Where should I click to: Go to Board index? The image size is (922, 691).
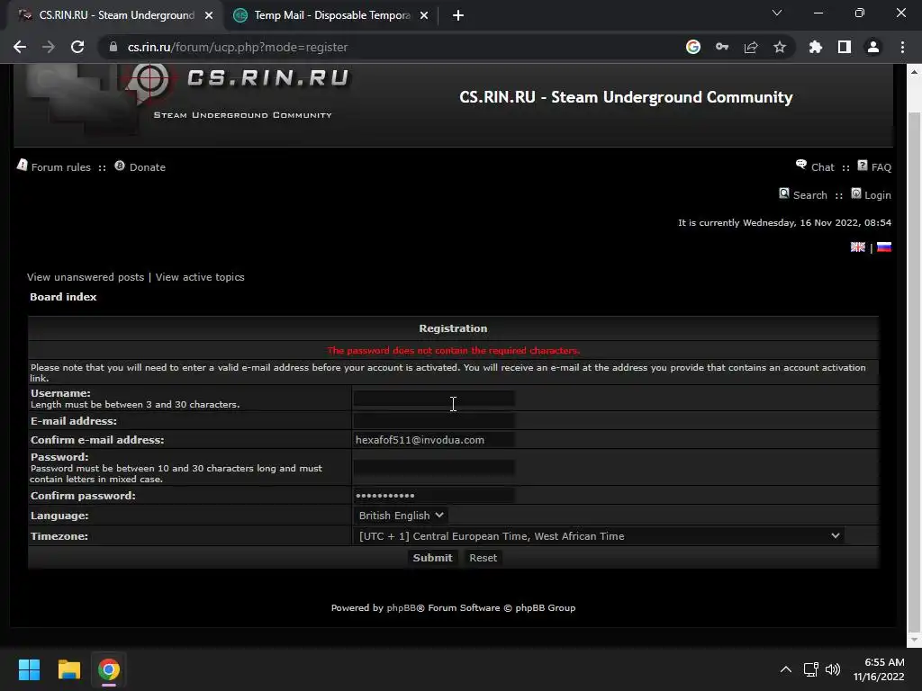[63, 297]
